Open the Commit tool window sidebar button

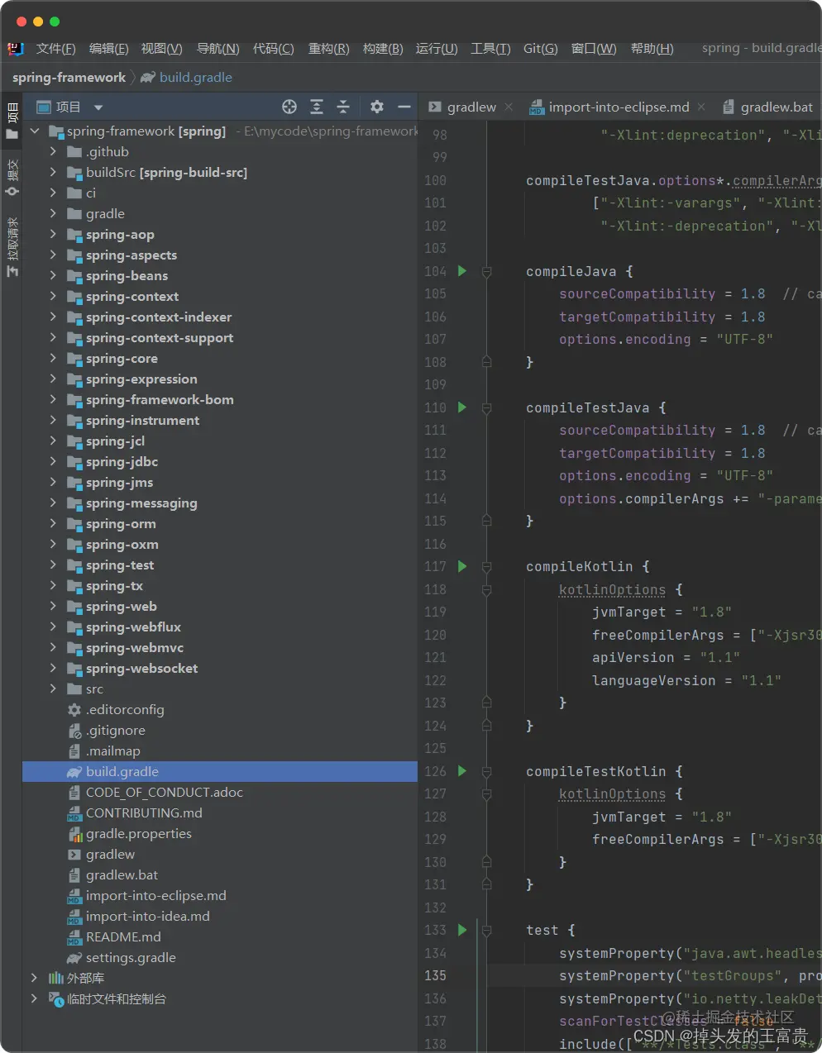(12, 178)
